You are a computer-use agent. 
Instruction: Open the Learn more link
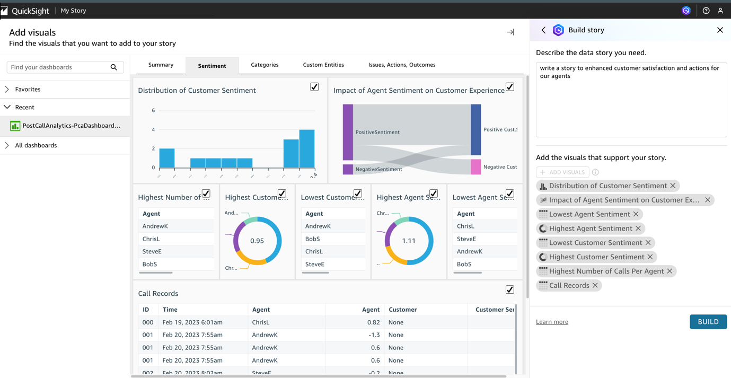click(552, 322)
